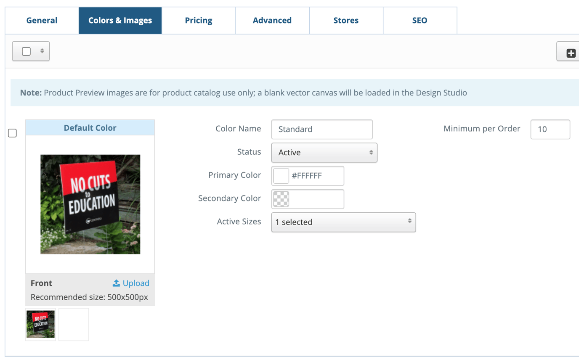Select the empty second thumbnail slot
The width and height of the screenshot is (579, 357).
[74, 324]
